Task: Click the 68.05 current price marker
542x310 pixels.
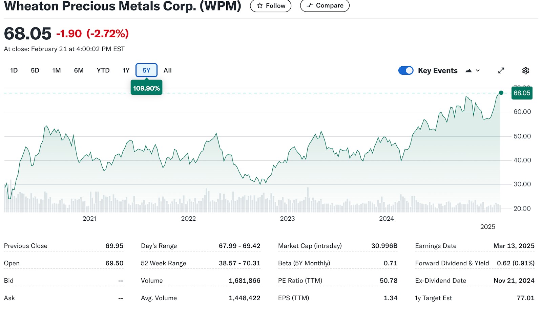Action: 522,93
